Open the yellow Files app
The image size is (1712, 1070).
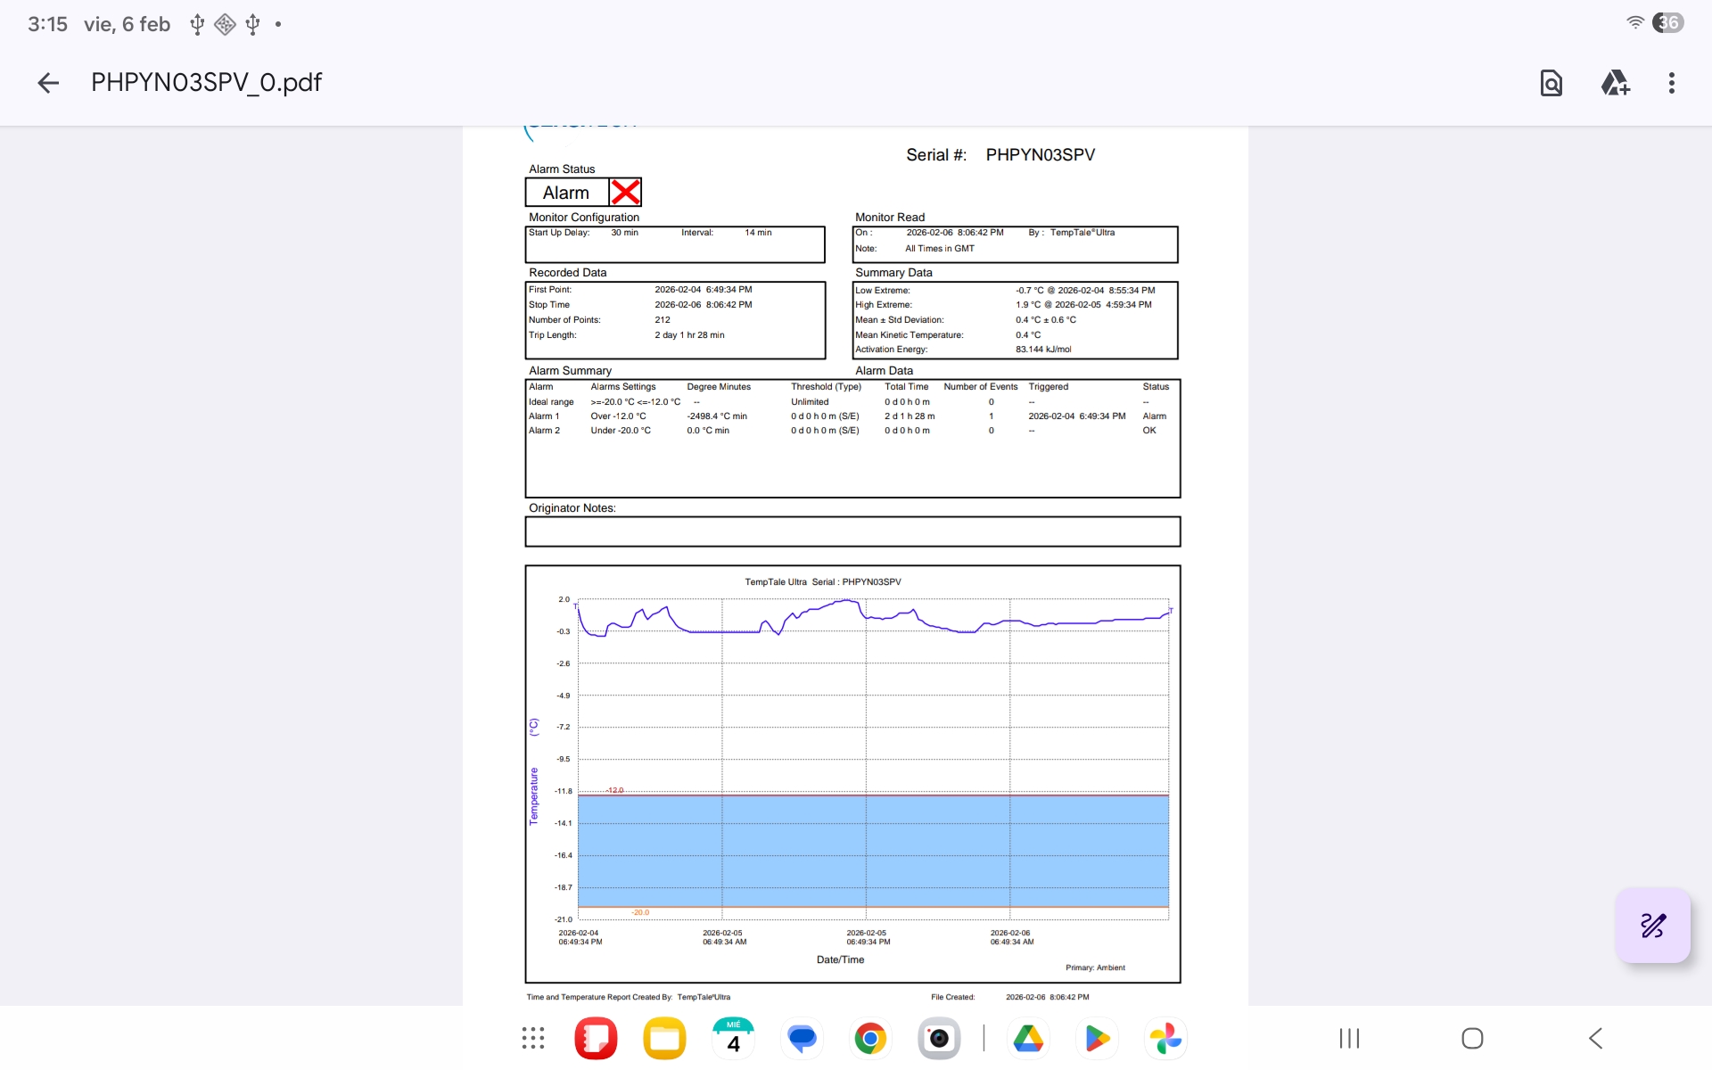664,1038
